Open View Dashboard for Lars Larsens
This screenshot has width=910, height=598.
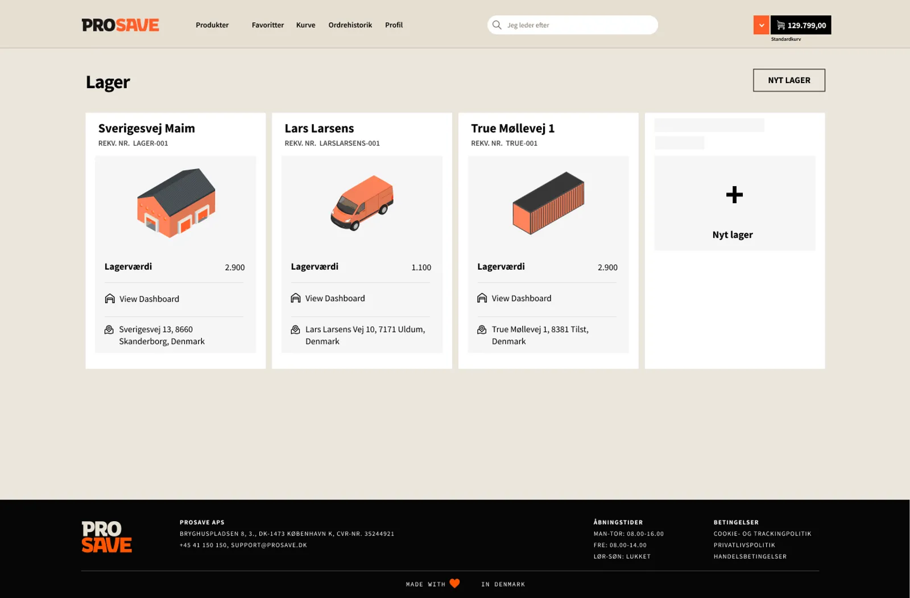pos(335,298)
